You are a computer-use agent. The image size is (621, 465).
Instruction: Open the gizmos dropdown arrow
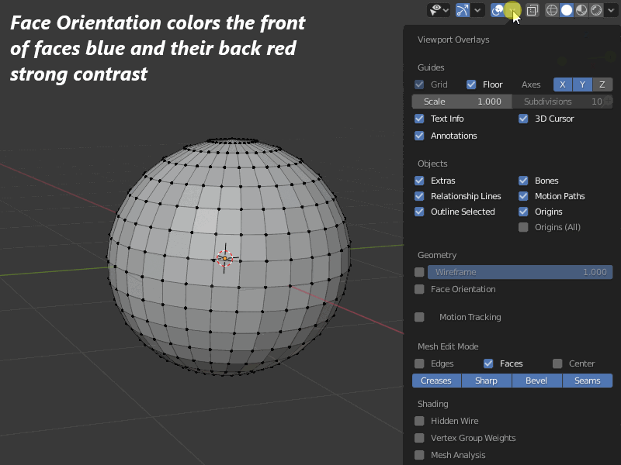coord(476,10)
